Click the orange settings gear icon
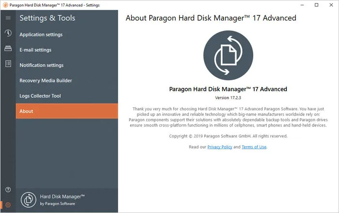 pos(8,205)
